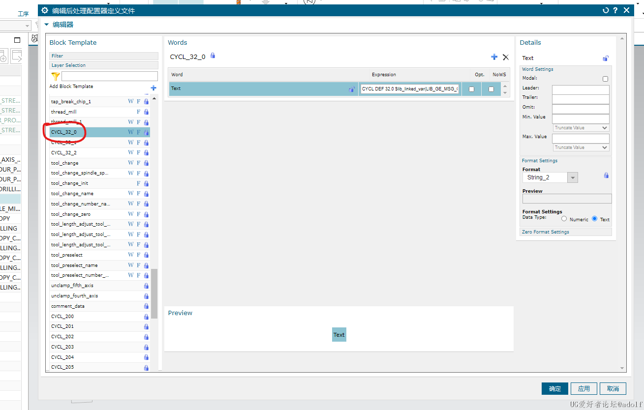This screenshot has height=410, width=644.
Task: Expand the Zero Format Settings section
Action: pyautogui.click(x=566, y=232)
